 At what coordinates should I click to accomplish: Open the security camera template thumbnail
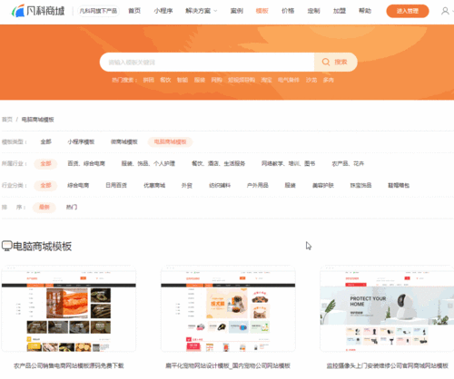click(x=387, y=308)
